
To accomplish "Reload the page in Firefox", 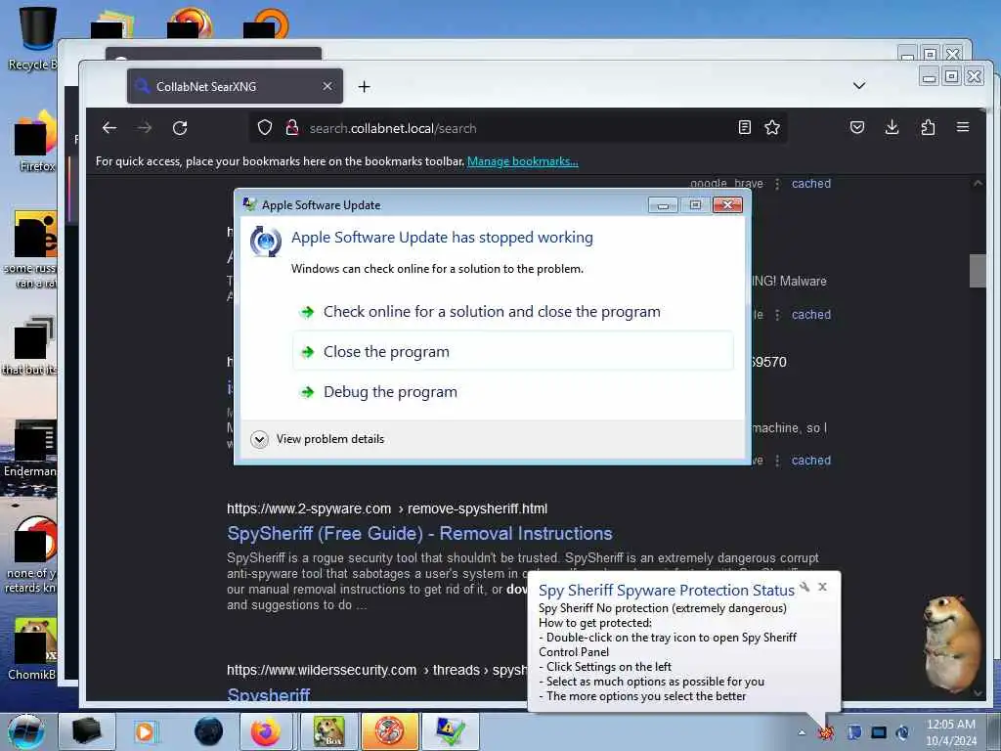I will pos(180,128).
